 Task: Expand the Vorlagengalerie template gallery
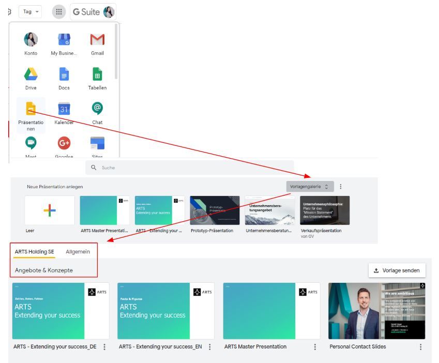click(x=310, y=186)
